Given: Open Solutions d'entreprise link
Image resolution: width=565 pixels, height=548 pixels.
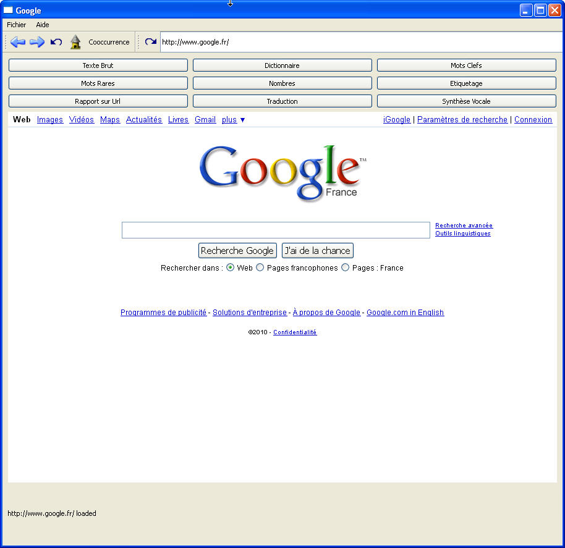Looking at the screenshot, I should (250, 313).
